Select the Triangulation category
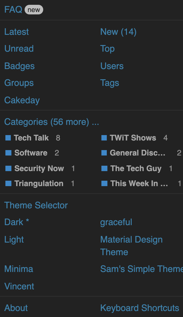183x317 pixels. click(39, 183)
